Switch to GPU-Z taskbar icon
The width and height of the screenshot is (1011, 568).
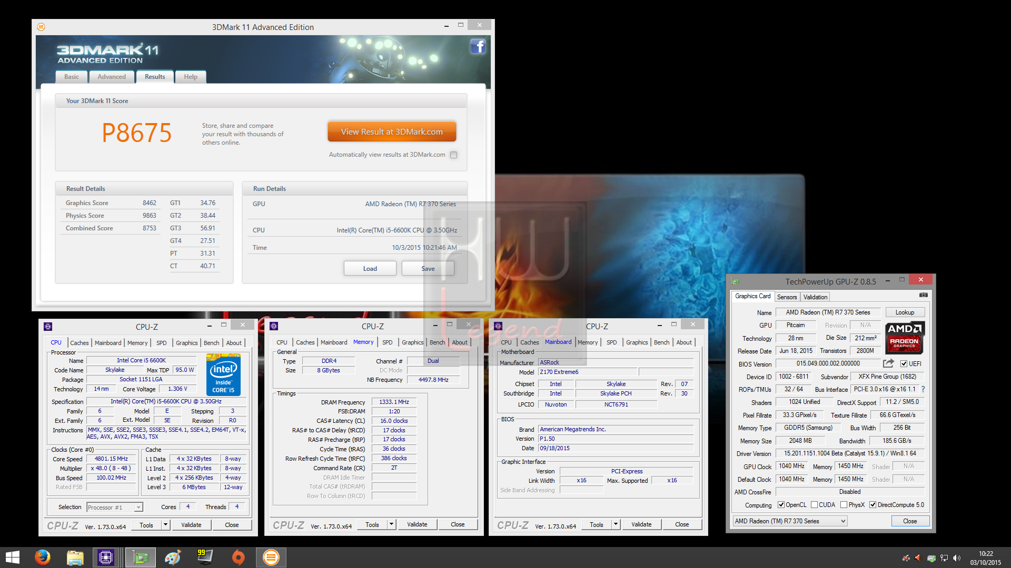pos(141,557)
